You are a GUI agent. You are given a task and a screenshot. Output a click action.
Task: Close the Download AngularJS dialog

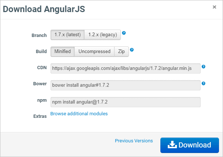[214, 7]
